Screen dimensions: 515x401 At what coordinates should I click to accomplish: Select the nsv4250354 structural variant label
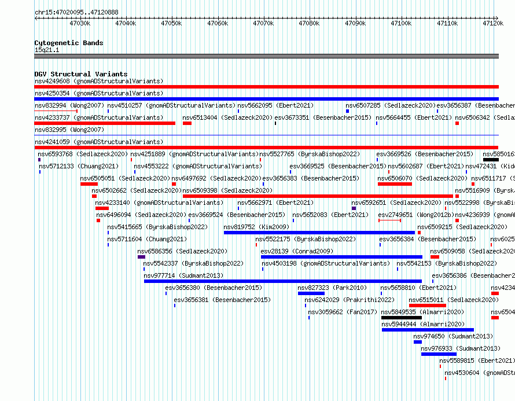point(99,93)
